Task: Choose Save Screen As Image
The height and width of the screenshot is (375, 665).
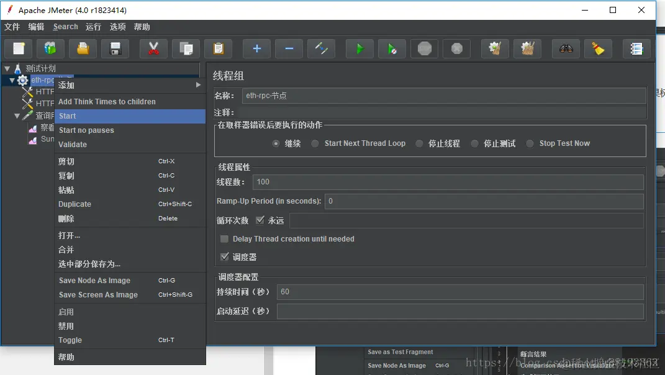Action: coord(130,295)
